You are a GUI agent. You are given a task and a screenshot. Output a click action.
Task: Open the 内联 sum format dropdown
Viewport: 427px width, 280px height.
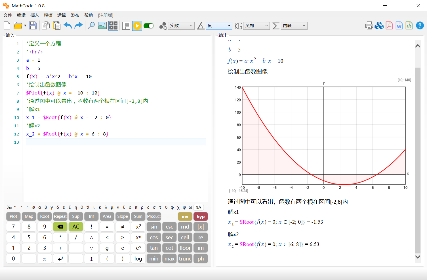294,26
